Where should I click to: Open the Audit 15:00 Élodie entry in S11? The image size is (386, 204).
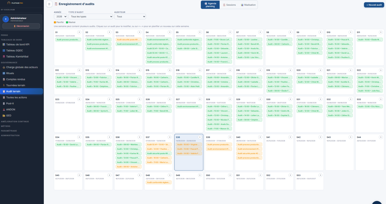pyautogui.click(x=370, y=40)
